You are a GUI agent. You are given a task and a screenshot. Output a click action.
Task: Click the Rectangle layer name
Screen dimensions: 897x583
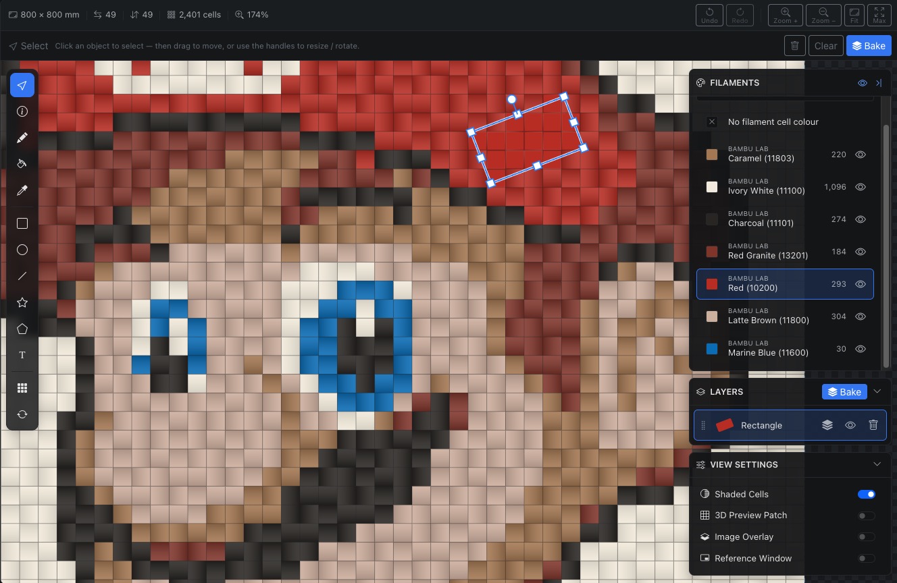click(x=761, y=425)
